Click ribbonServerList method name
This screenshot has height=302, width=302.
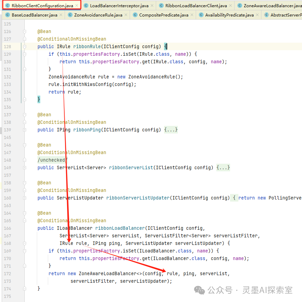[131, 168]
